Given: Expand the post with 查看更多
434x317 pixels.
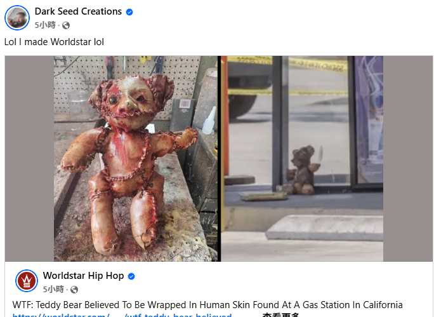Looking at the screenshot, I should pos(280,315).
